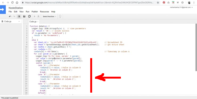Open the View menu
This screenshot has width=197, height=99.
pyautogui.click(x=22, y=12)
